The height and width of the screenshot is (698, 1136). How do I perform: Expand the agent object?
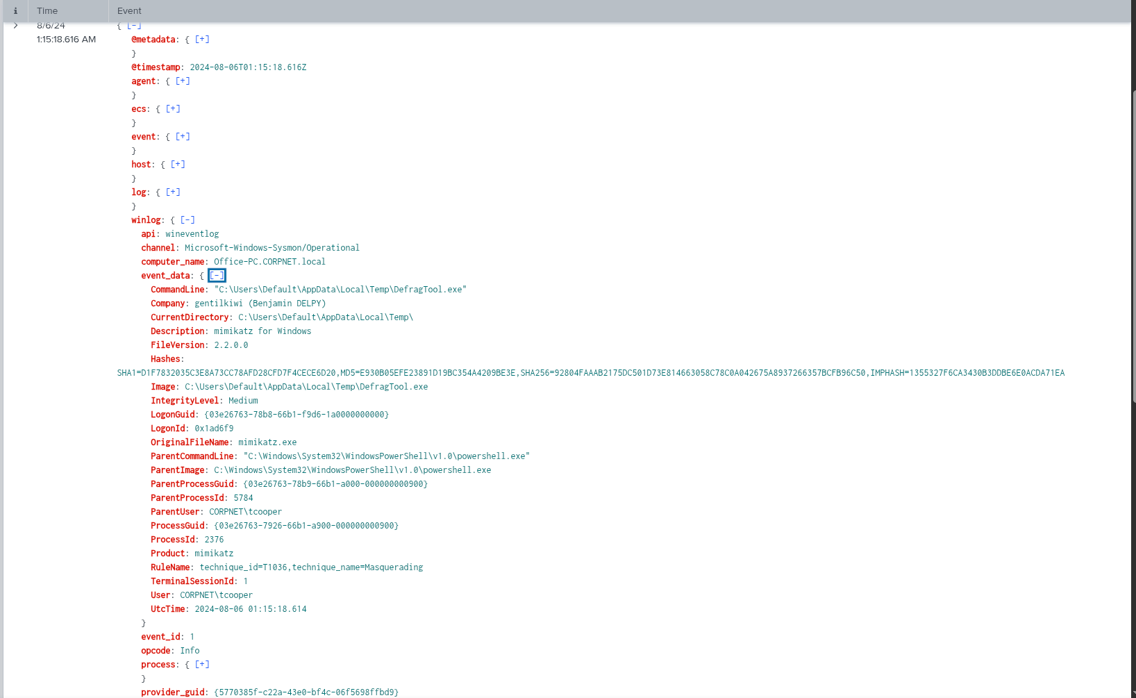(183, 81)
